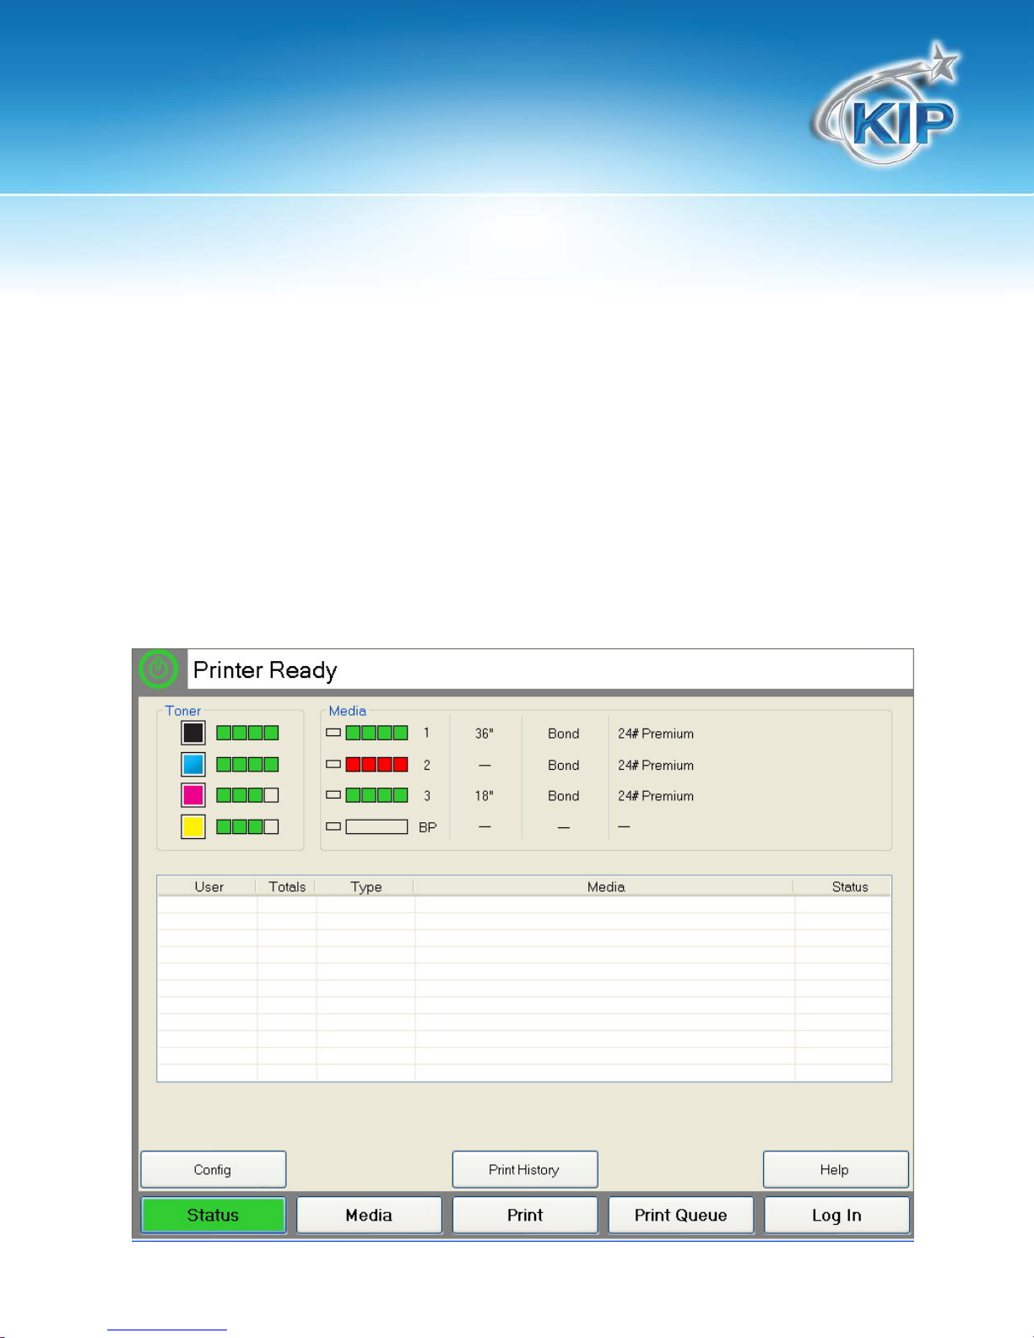The width and height of the screenshot is (1034, 1338).
Task: Click the green level bar for media roll 1
Action: (376, 733)
